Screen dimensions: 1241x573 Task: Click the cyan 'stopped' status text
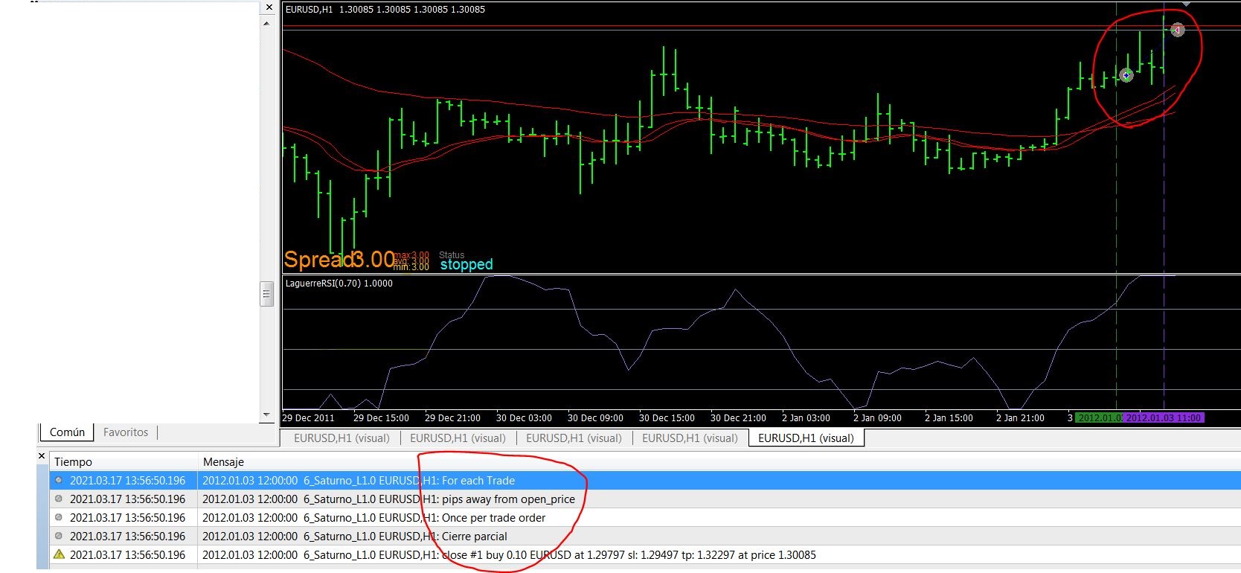466,264
